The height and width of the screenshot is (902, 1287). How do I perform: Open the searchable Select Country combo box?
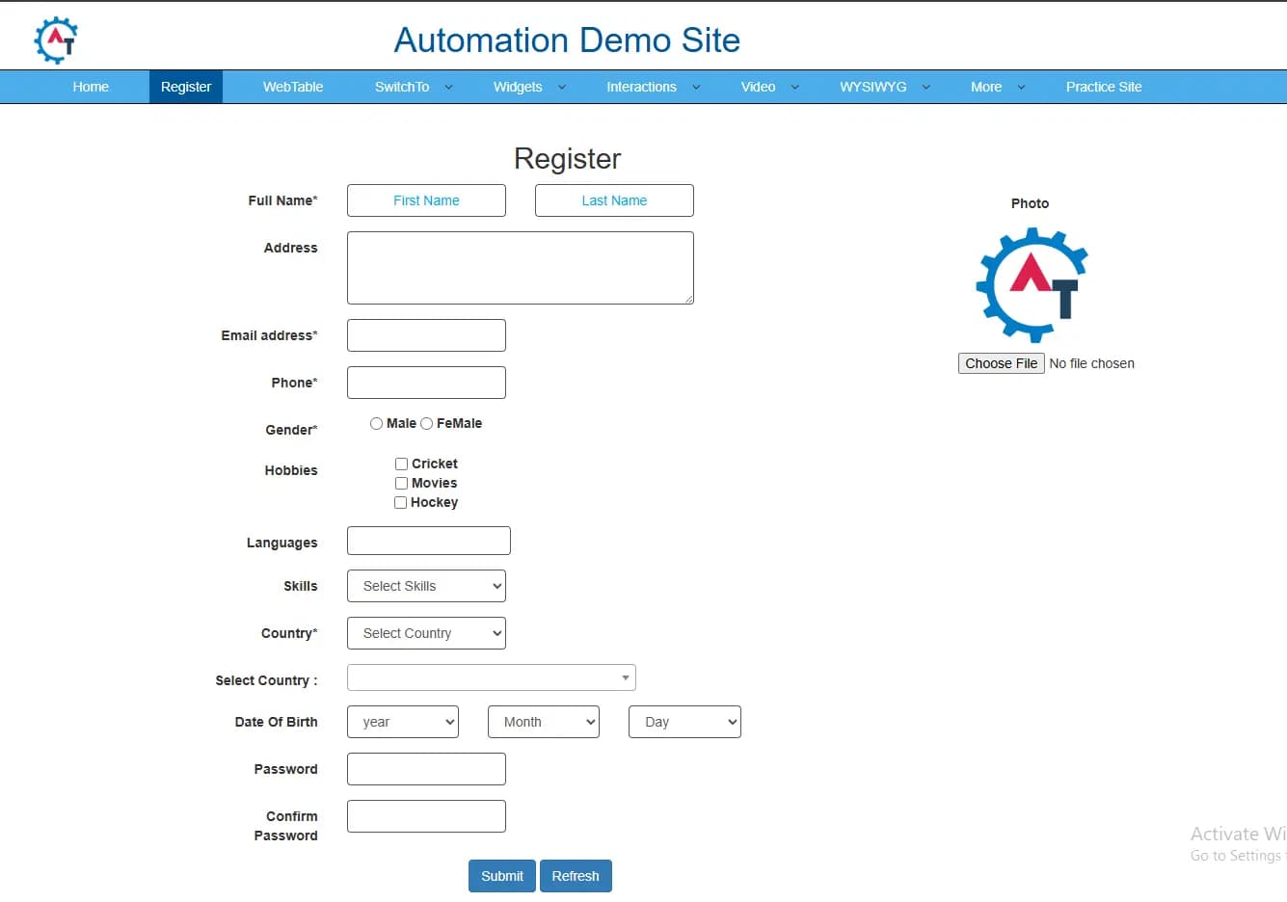click(x=492, y=677)
